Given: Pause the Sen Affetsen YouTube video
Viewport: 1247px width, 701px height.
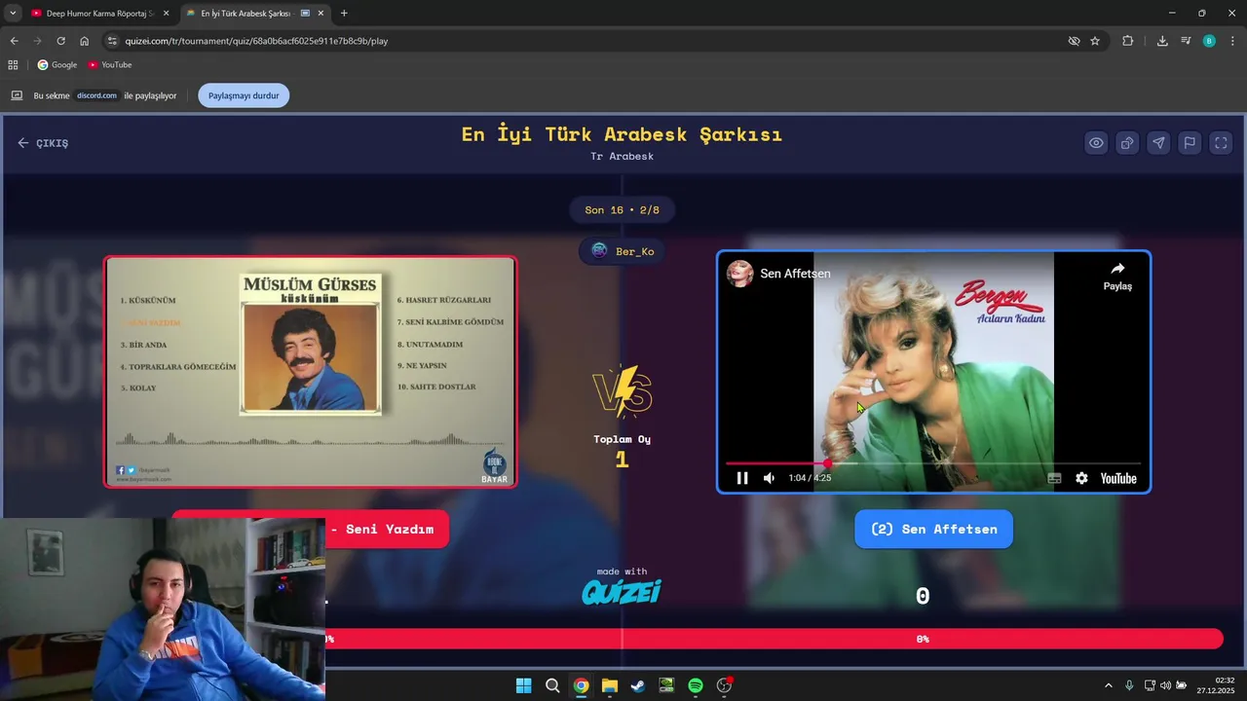Looking at the screenshot, I should 742,478.
